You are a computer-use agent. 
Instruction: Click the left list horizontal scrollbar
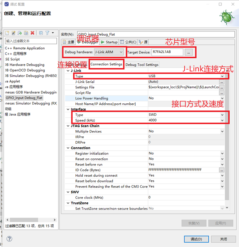click(x=24, y=220)
